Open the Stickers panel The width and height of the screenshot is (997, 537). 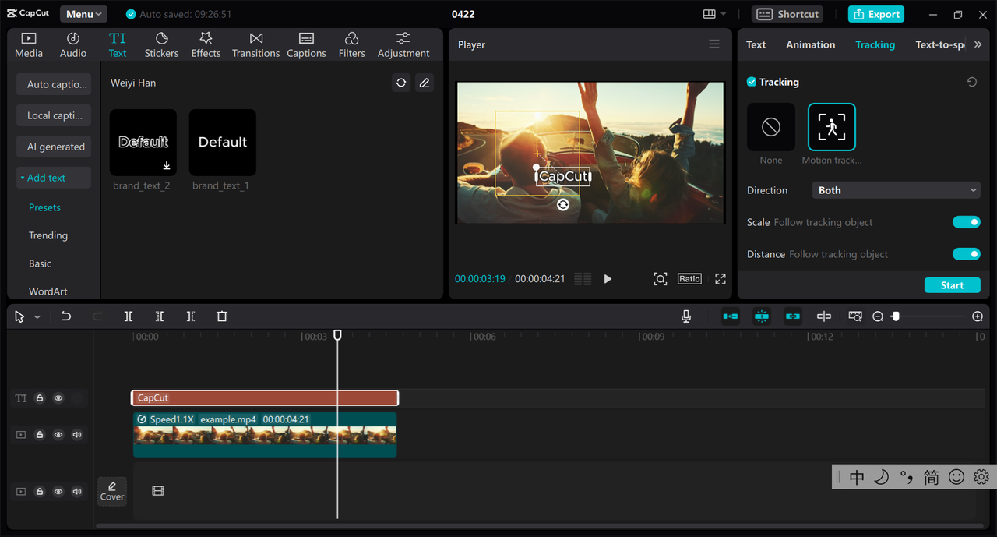161,45
